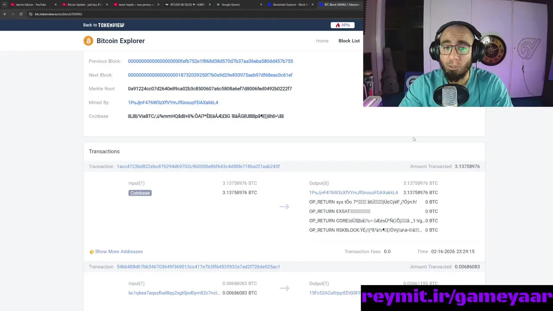Open the site information icon in address bar
Screen dimensions: 553x311
(x=31, y=14)
